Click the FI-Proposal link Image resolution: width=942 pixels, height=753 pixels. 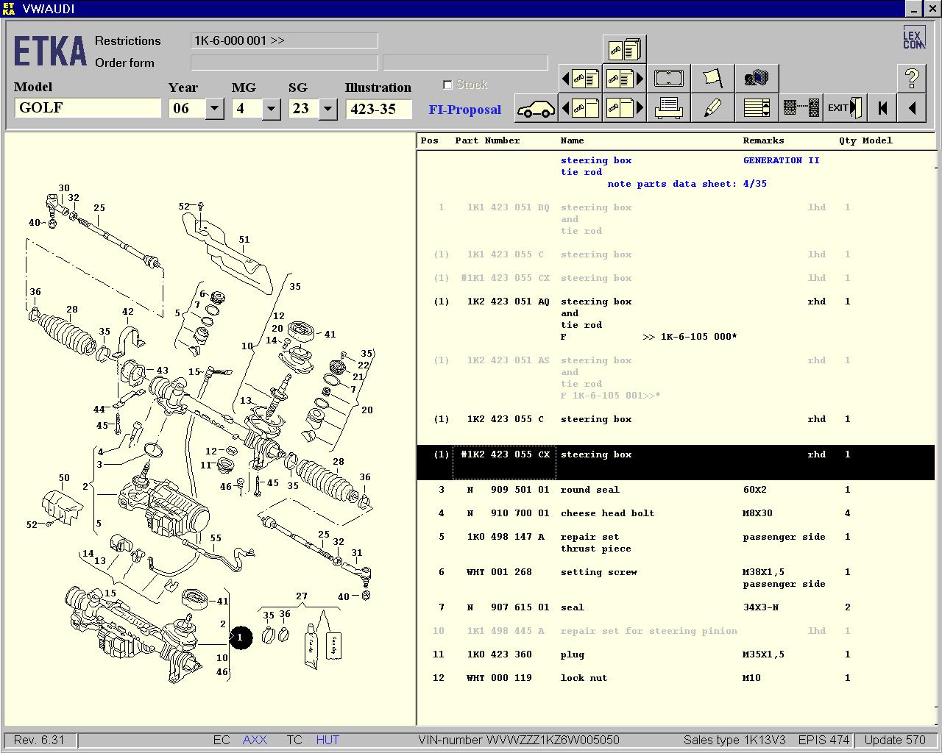(465, 110)
